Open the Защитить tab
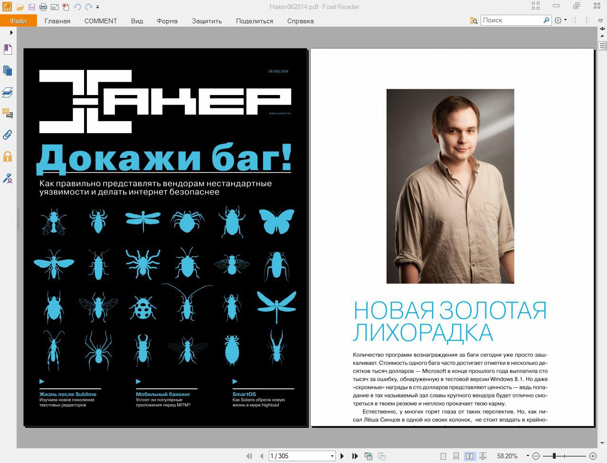607x463 pixels. [207, 21]
